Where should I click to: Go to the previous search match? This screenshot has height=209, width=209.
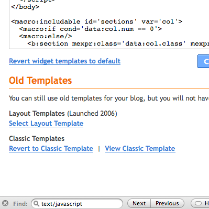click(167, 203)
